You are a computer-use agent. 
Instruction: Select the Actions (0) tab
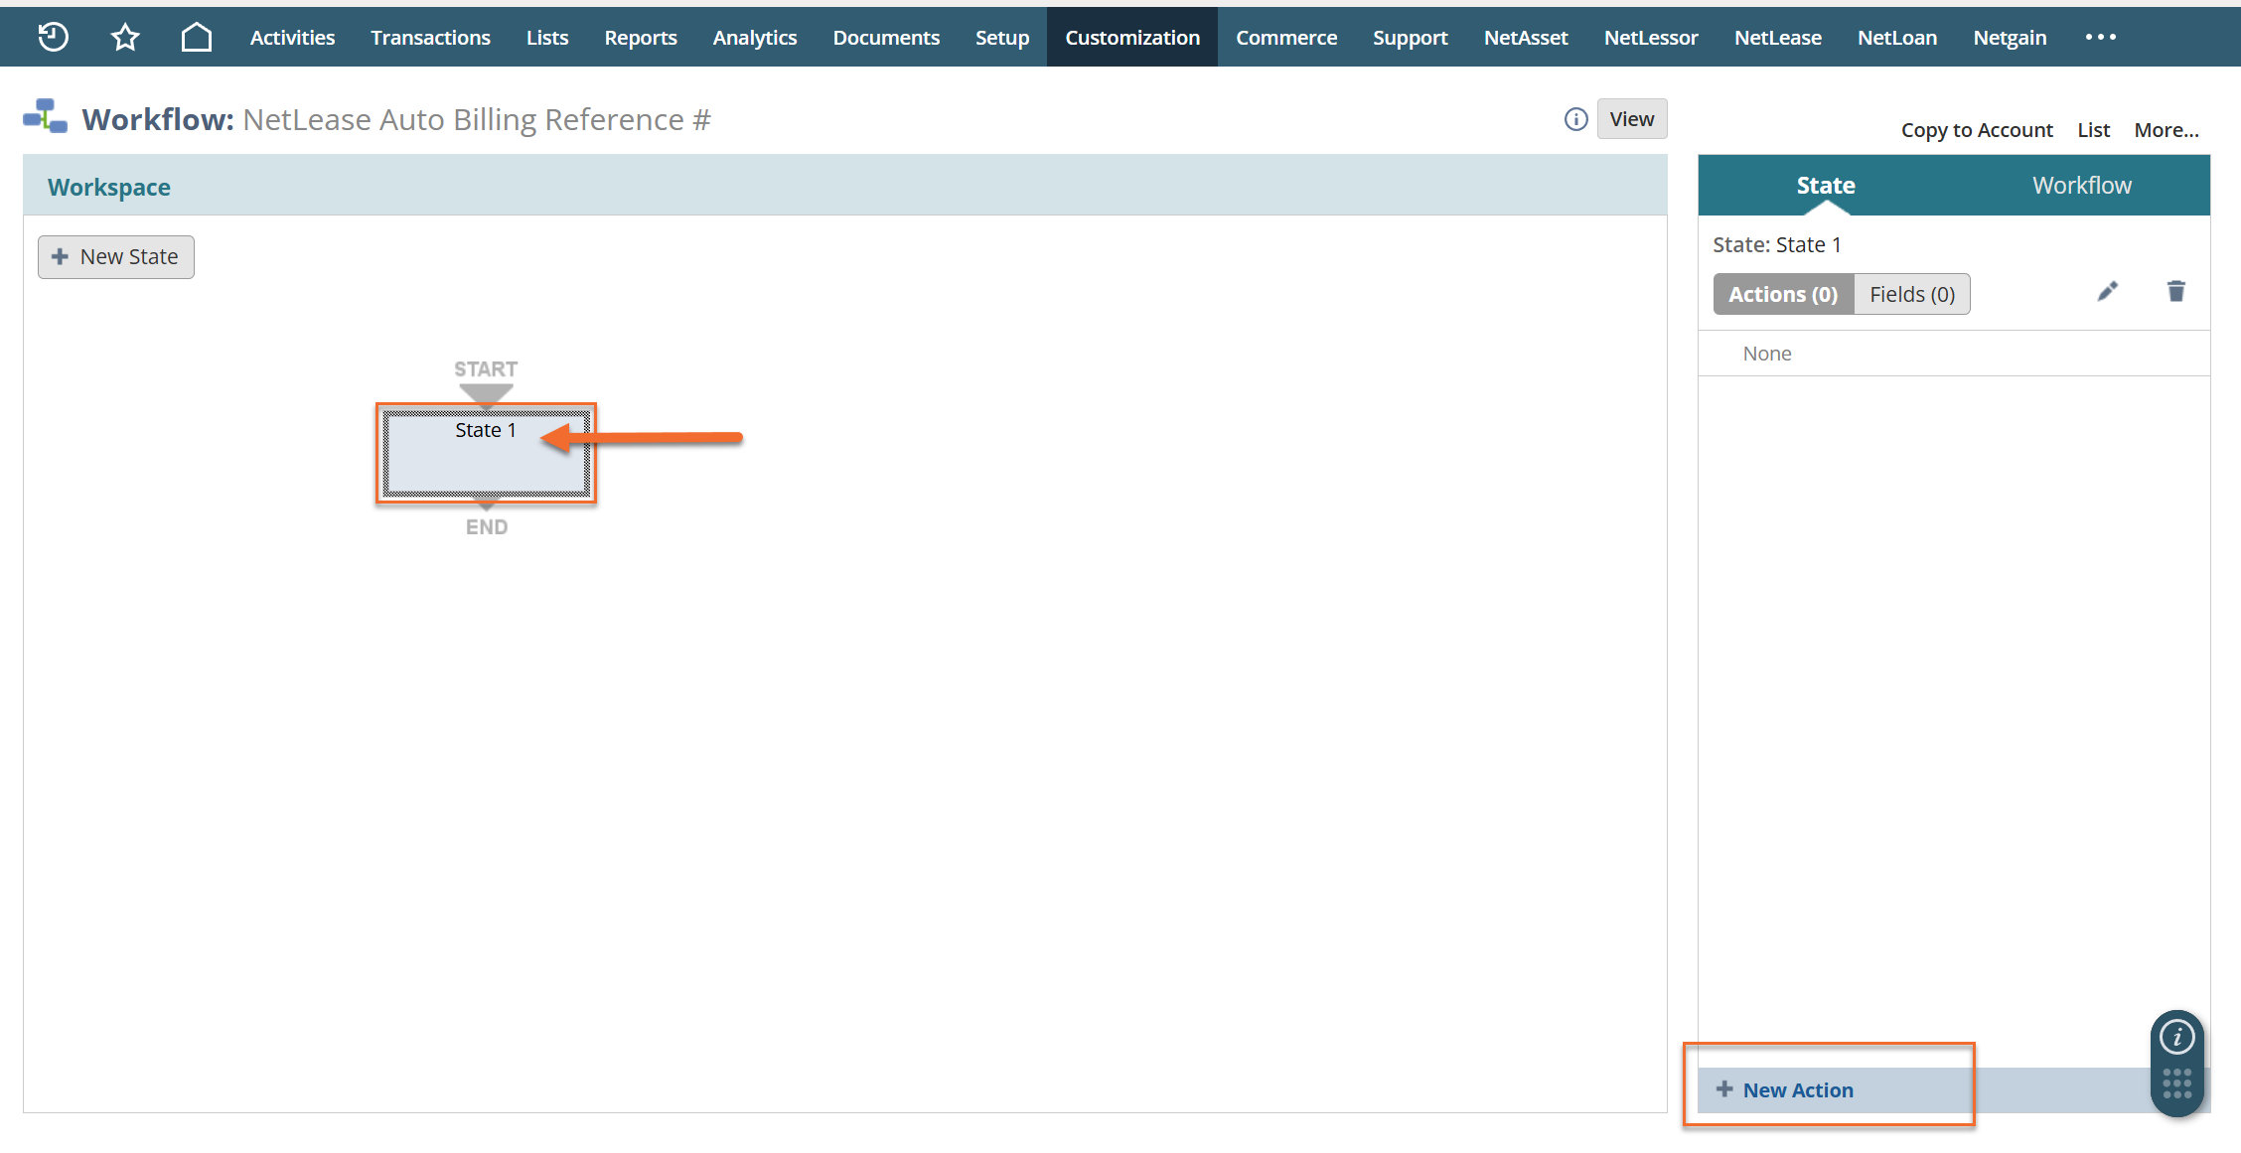point(1782,294)
